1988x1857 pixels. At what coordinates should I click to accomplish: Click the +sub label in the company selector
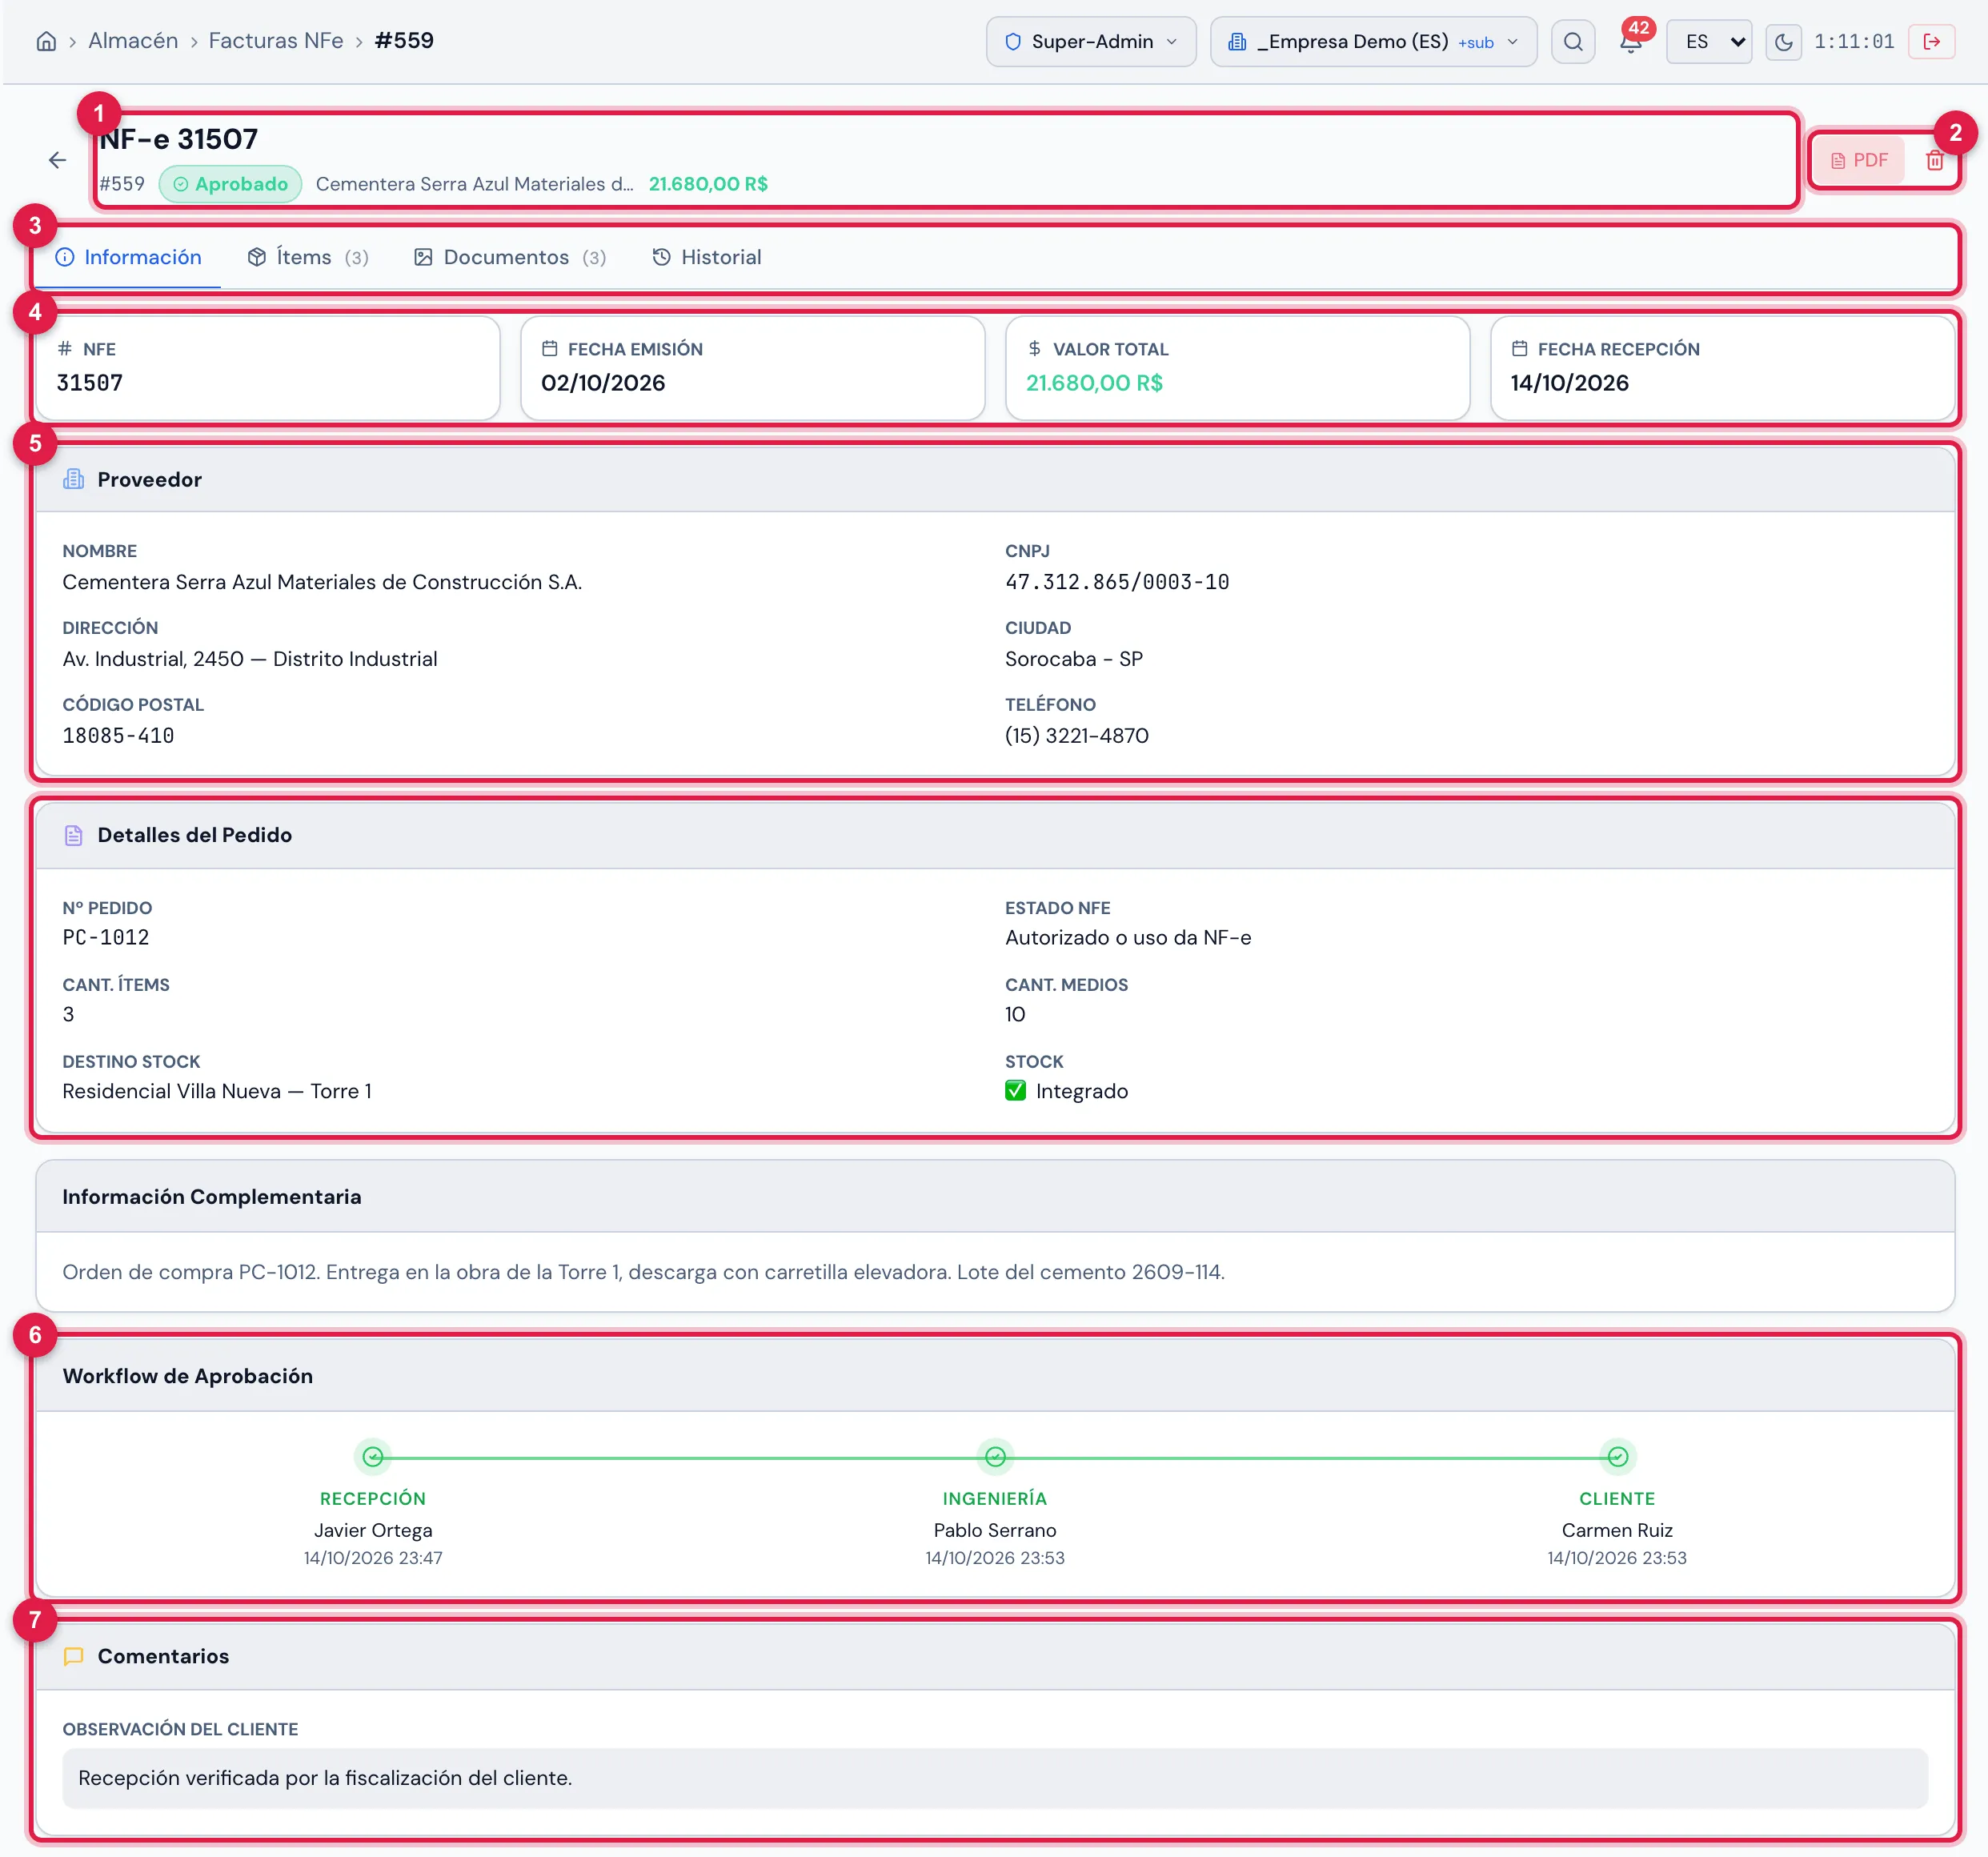(1476, 43)
